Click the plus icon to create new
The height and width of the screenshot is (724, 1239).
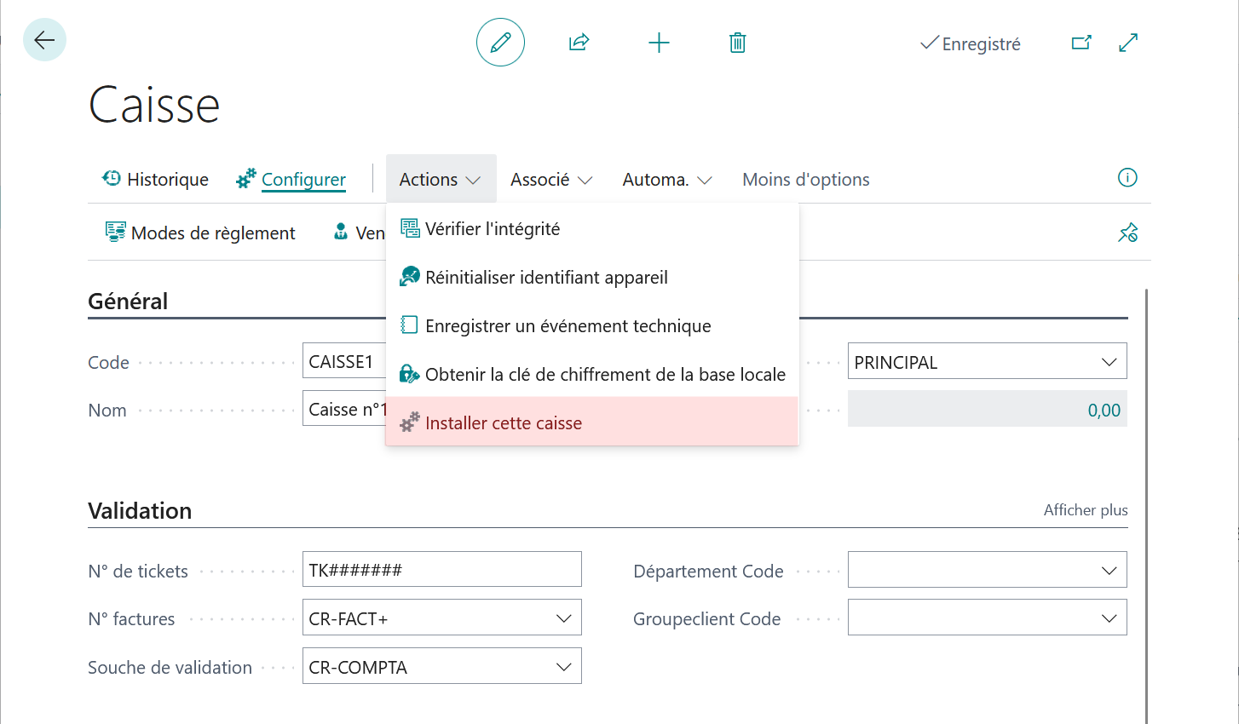pyautogui.click(x=659, y=43)
